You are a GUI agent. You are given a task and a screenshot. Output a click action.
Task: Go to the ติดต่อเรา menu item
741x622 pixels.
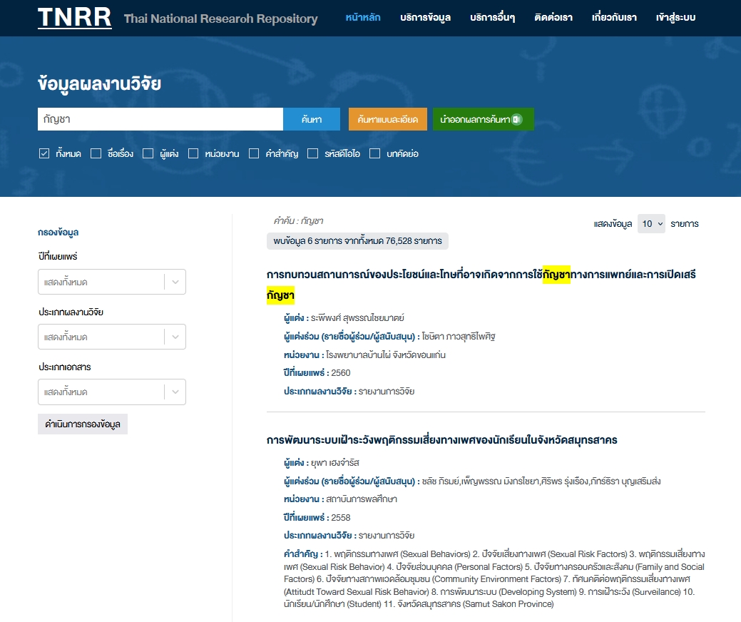point(553,18)
